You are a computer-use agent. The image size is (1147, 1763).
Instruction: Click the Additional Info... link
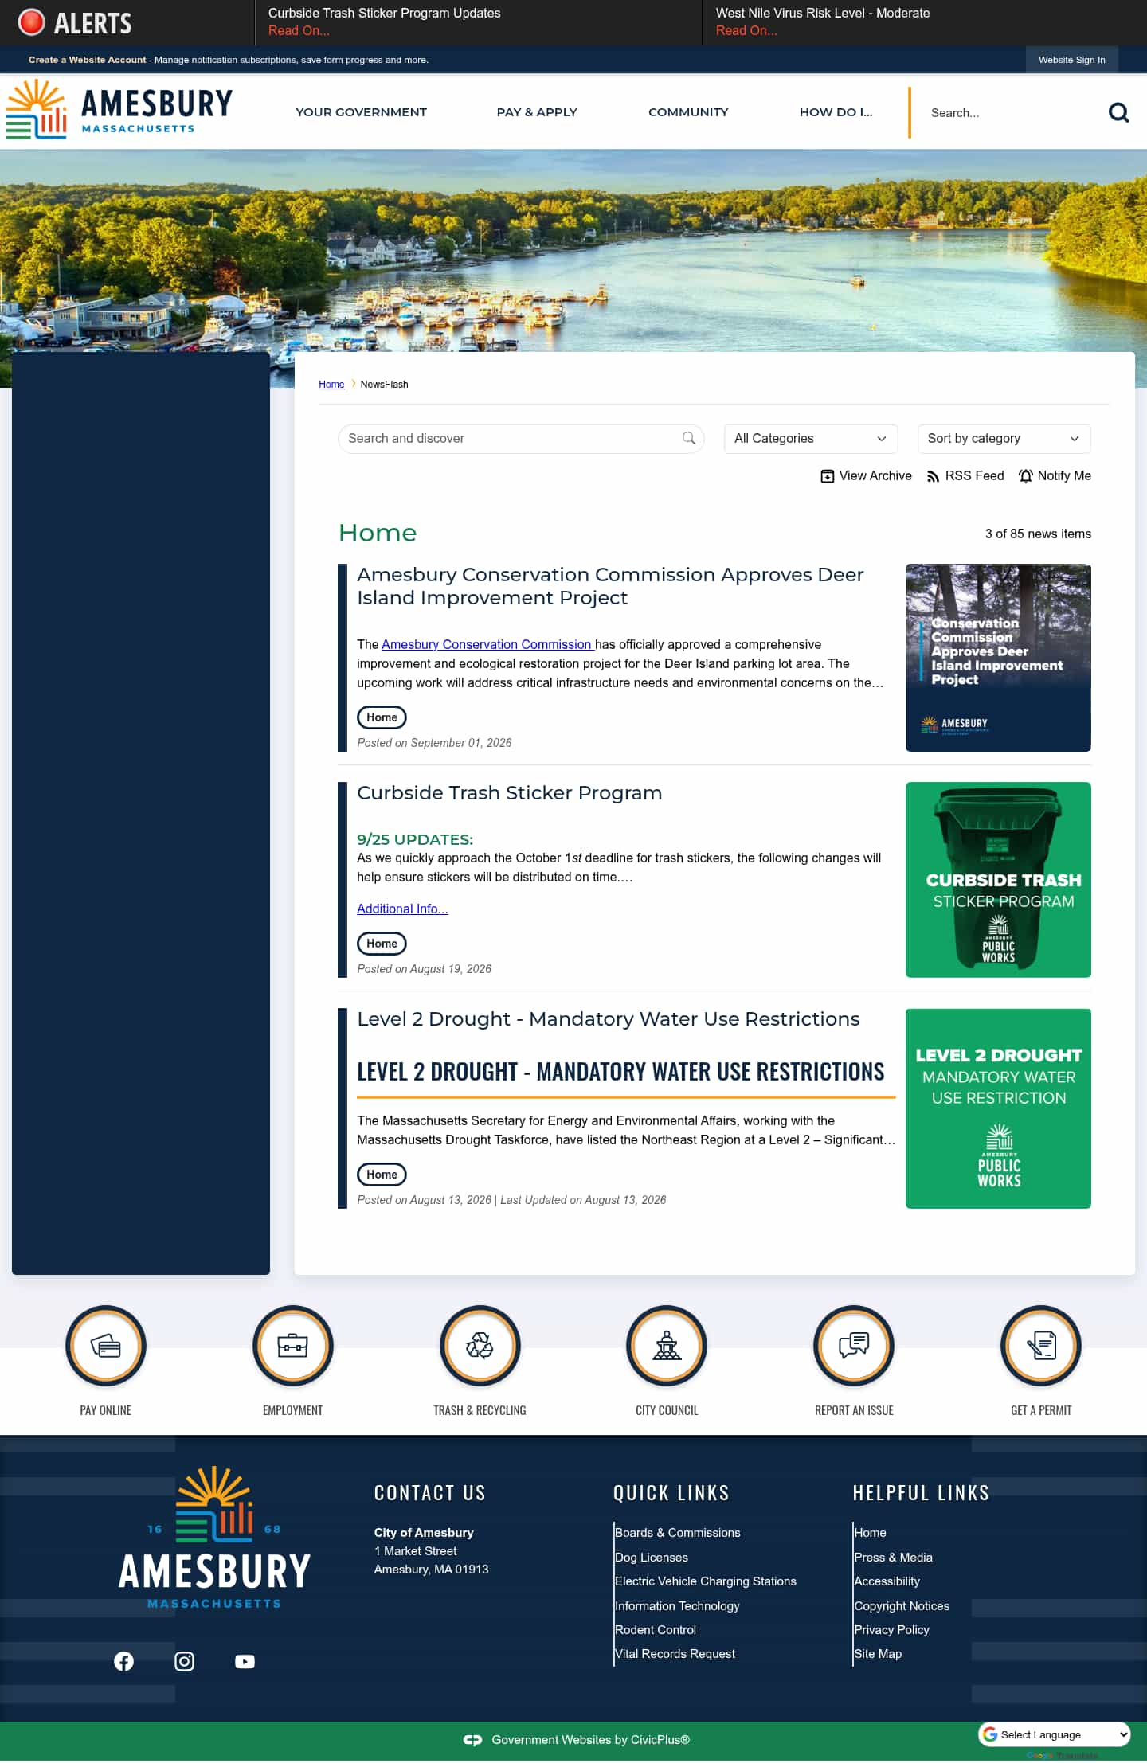tap(402, 909)
